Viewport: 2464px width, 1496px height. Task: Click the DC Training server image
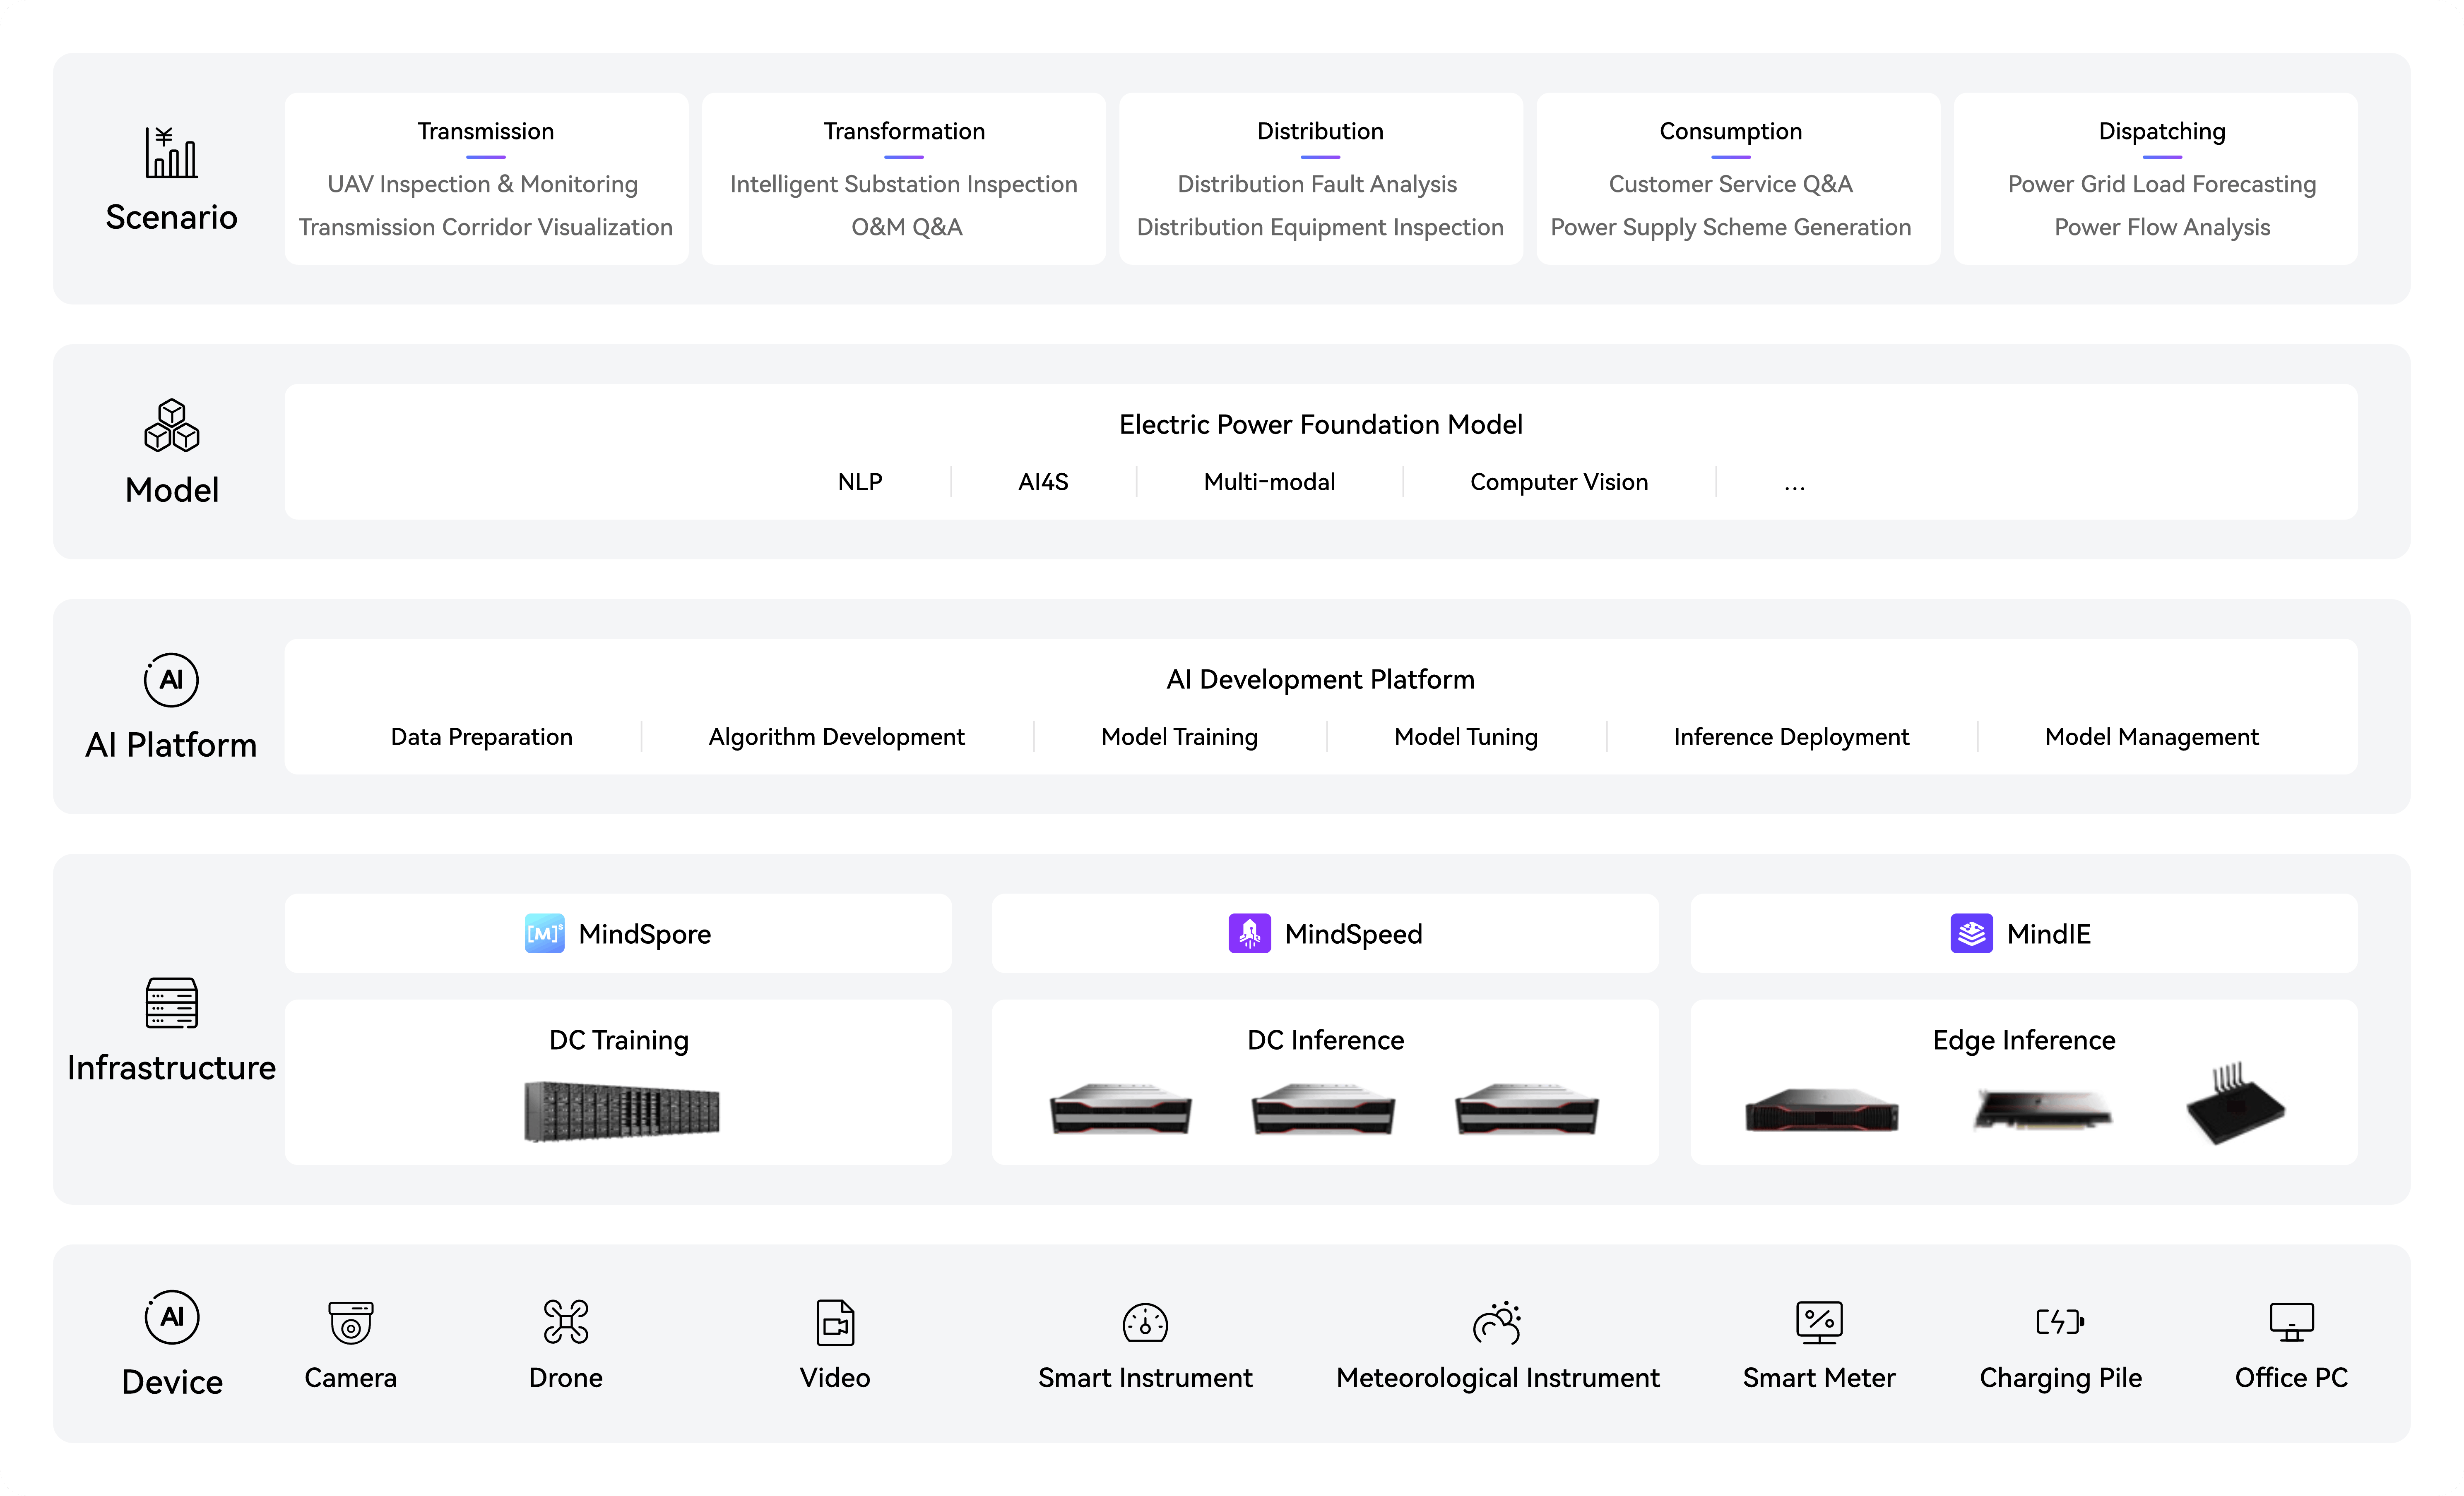tap(621, 1110)
